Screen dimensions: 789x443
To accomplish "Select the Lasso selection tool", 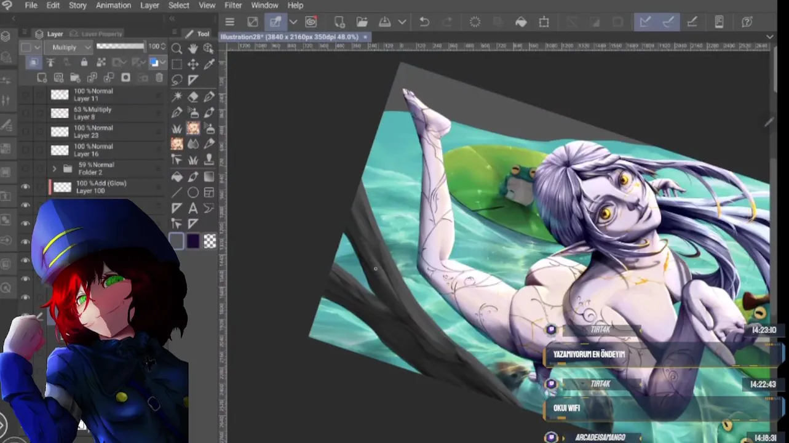I will click(177, 80).
